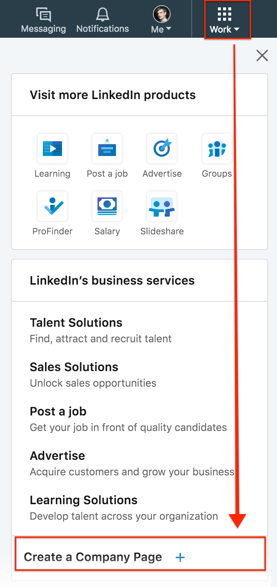Click the Advertise target icon
Screen dimensions: 277x587
(162, 149)
